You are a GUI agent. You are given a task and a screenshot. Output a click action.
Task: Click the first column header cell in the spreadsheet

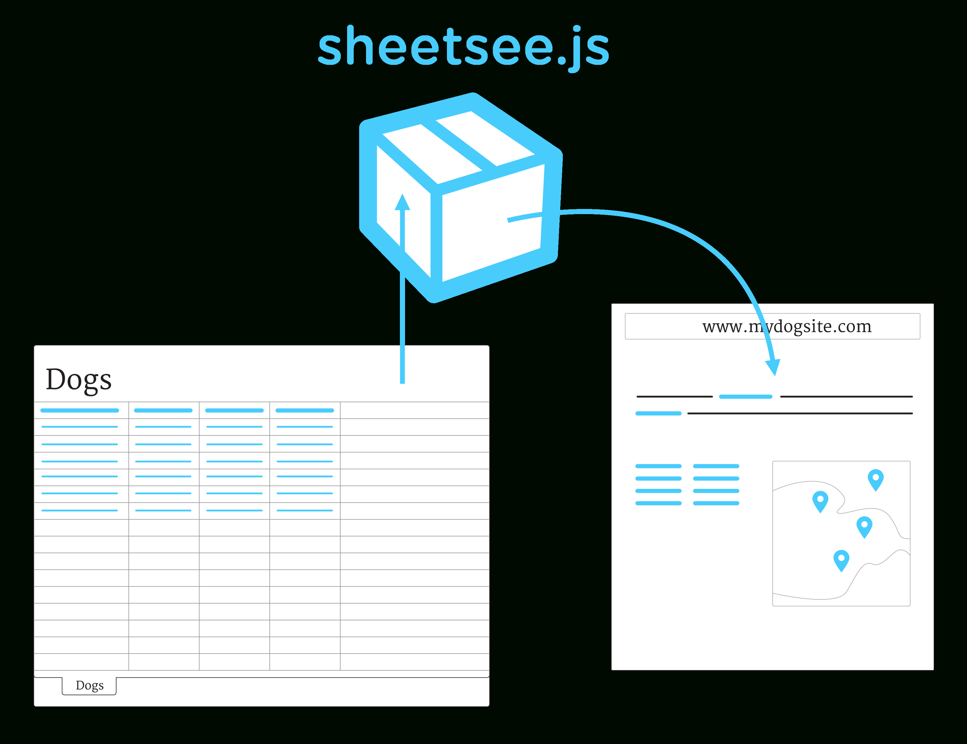point(80,410)
